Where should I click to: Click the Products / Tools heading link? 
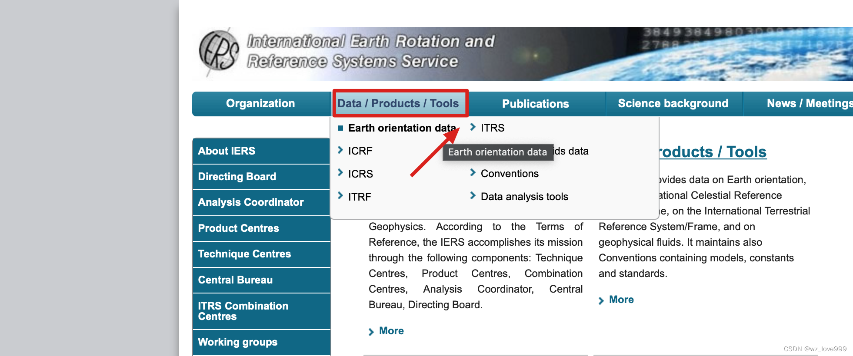click(x=713, y=152)
